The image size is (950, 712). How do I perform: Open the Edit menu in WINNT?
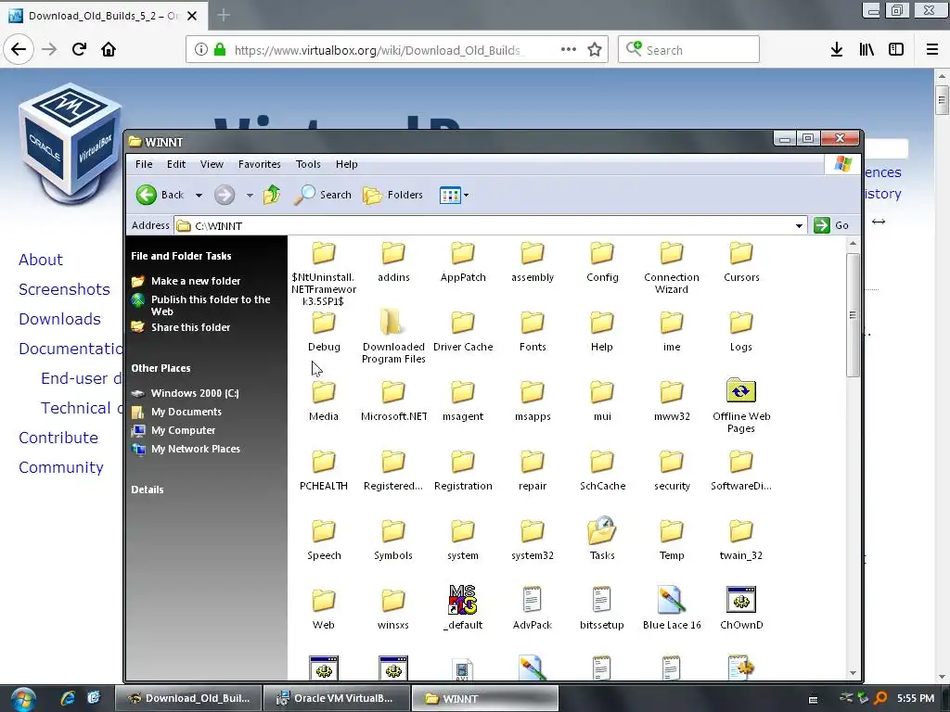[176, 164]
